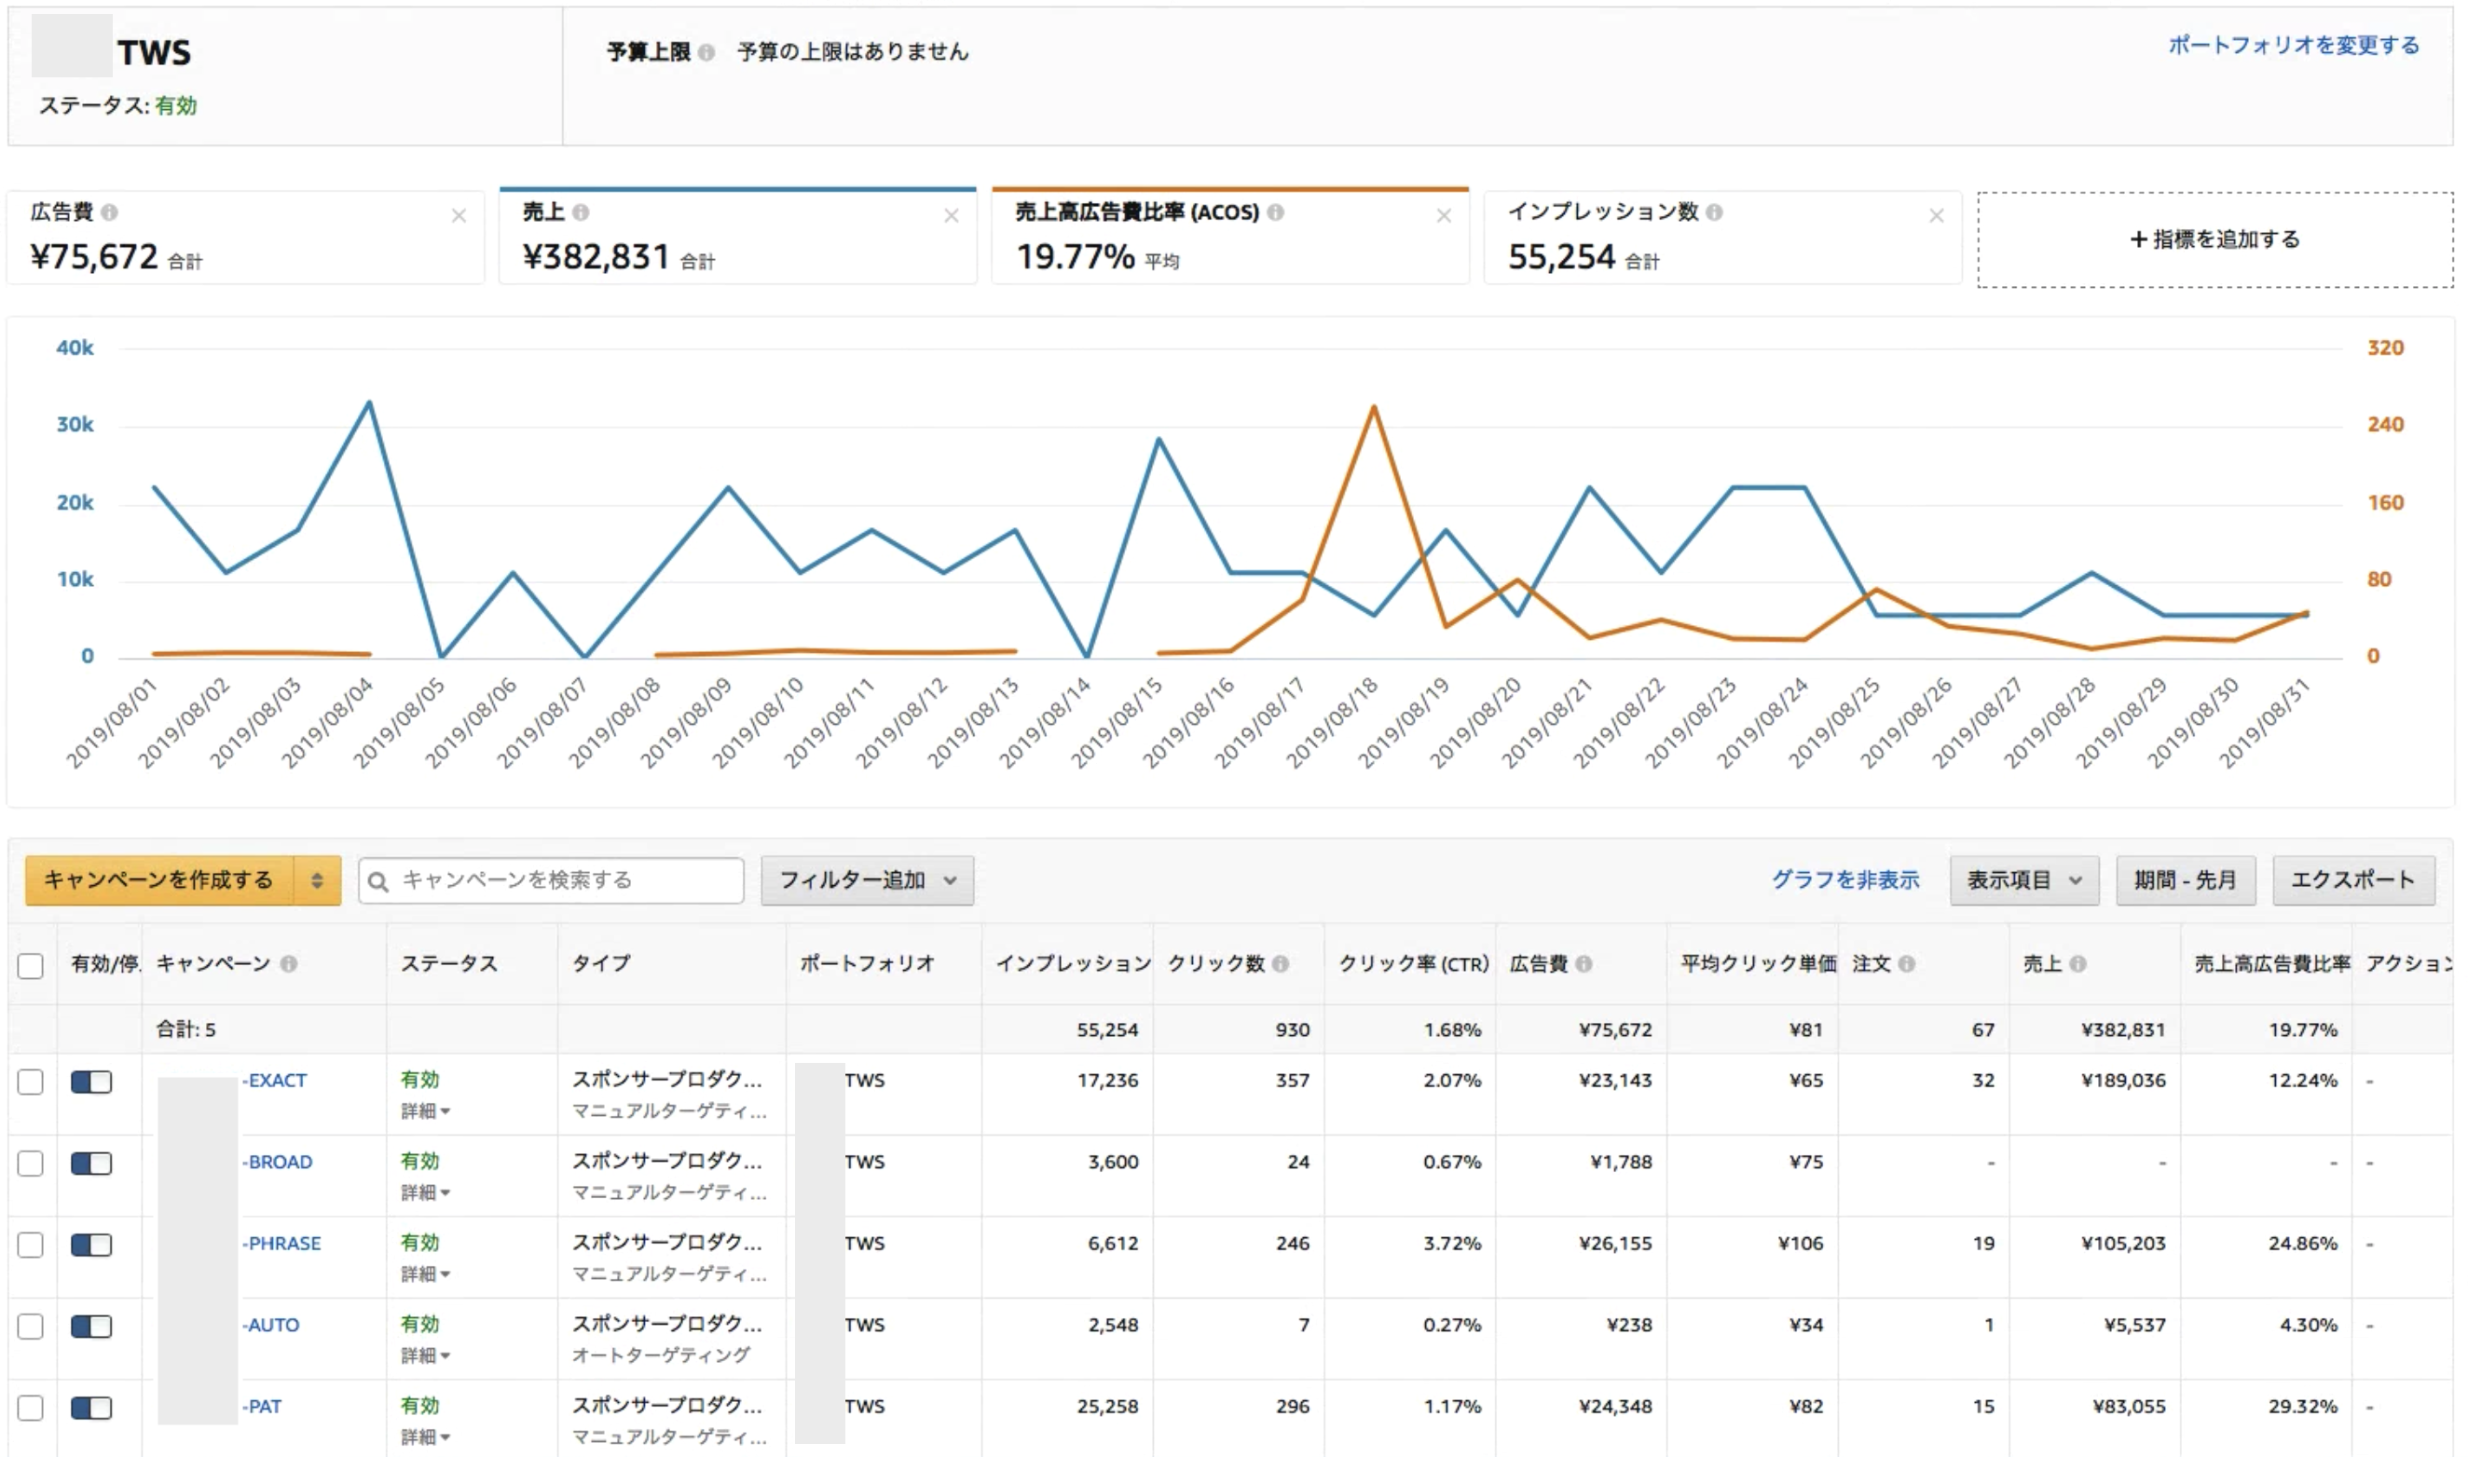Remove the 広告費 metric card
Screen dimensions: 2468x1457
[x=459, y=216]
